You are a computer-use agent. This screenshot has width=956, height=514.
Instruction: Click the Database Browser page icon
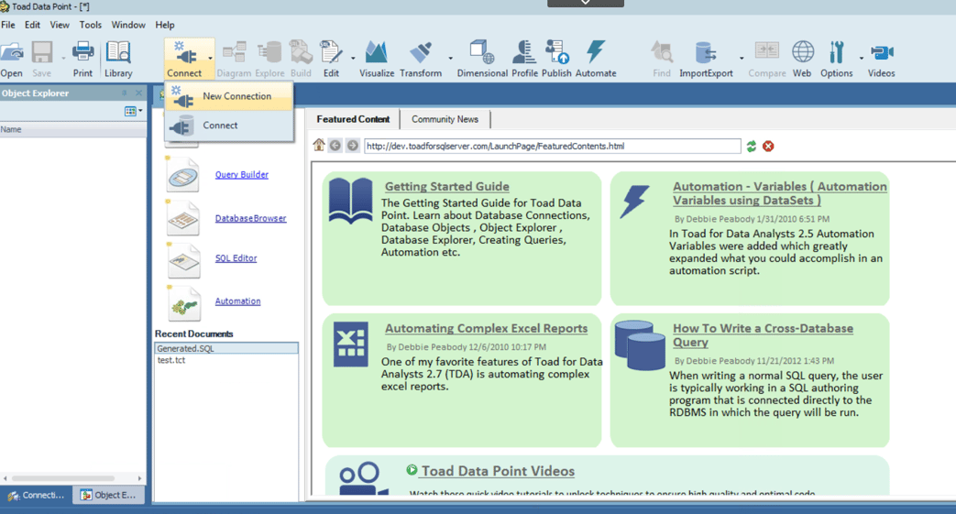[183, 218]
